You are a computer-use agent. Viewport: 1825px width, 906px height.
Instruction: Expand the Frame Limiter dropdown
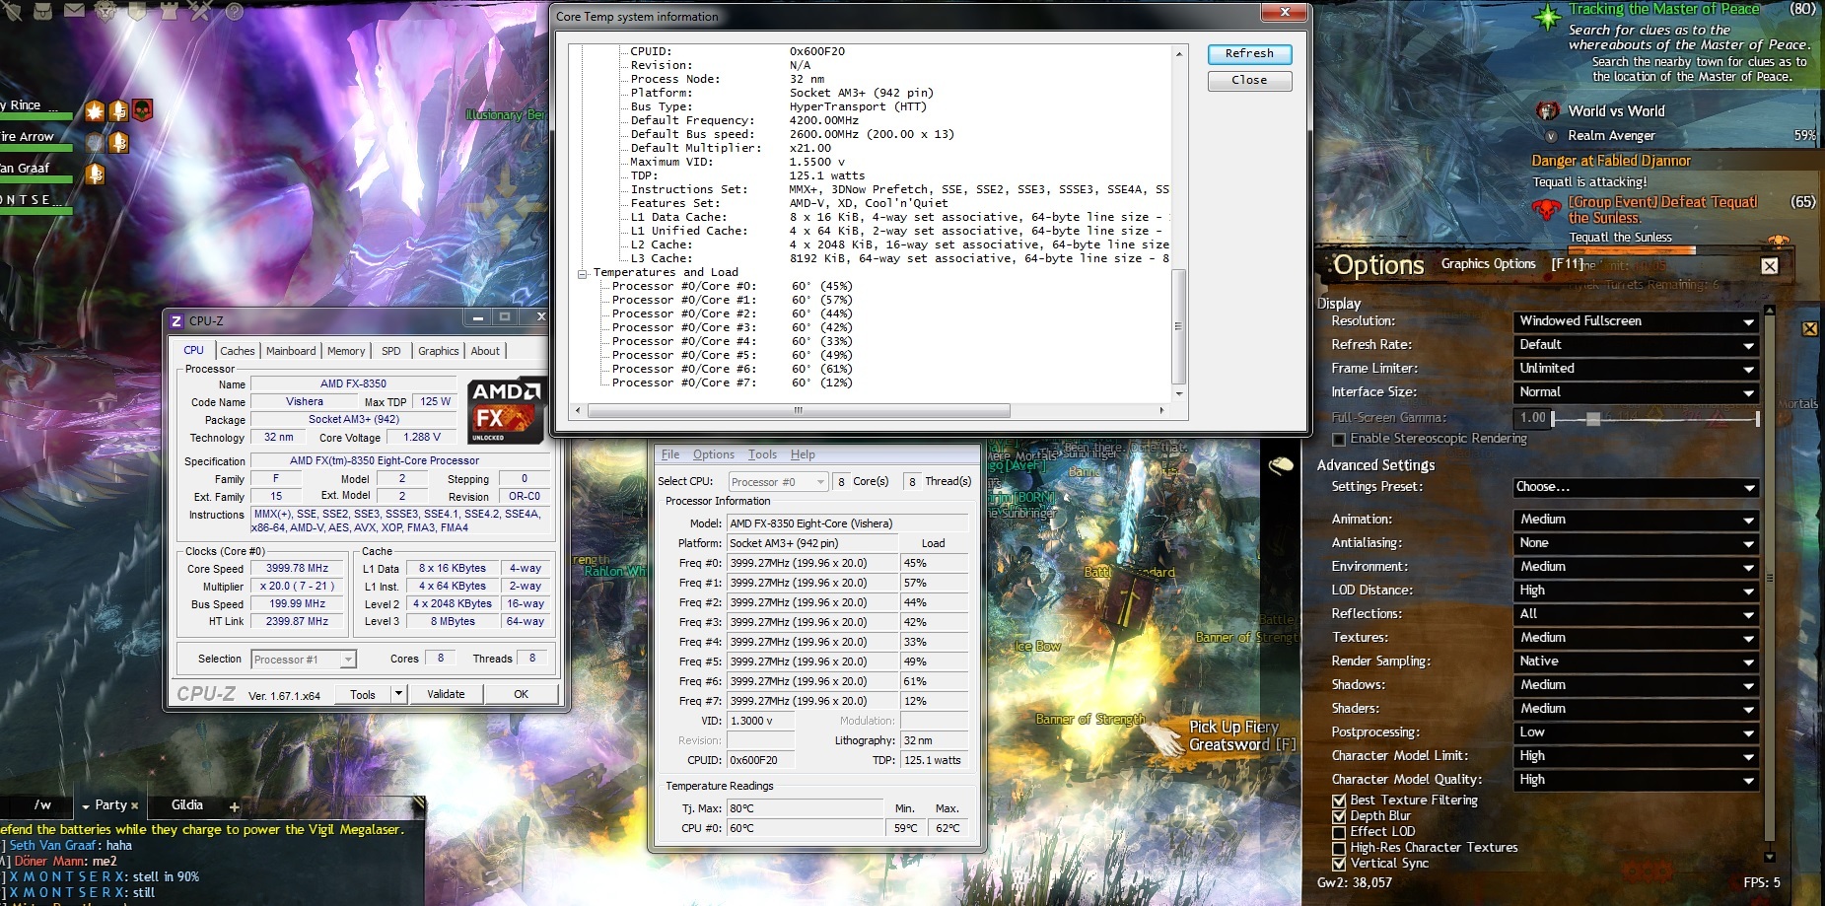click(1636, 369)
